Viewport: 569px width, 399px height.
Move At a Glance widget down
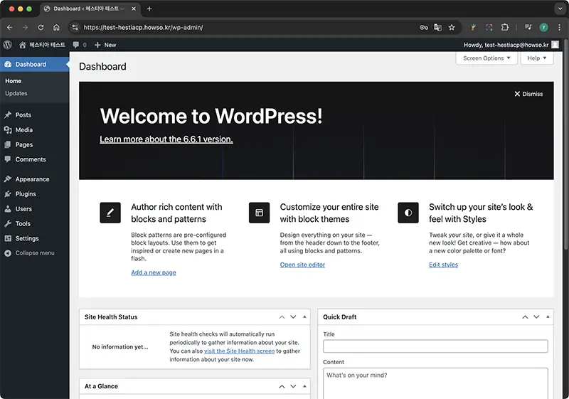293,386
